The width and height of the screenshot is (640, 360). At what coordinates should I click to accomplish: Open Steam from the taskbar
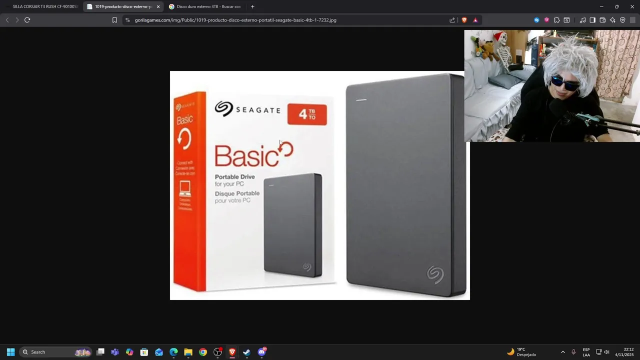pyautogui.click(x=246, y=352)
